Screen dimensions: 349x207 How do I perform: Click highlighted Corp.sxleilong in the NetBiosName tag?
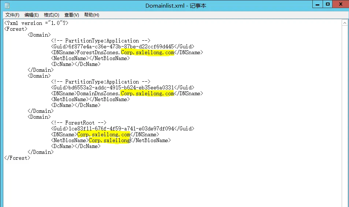coord(109,140)
